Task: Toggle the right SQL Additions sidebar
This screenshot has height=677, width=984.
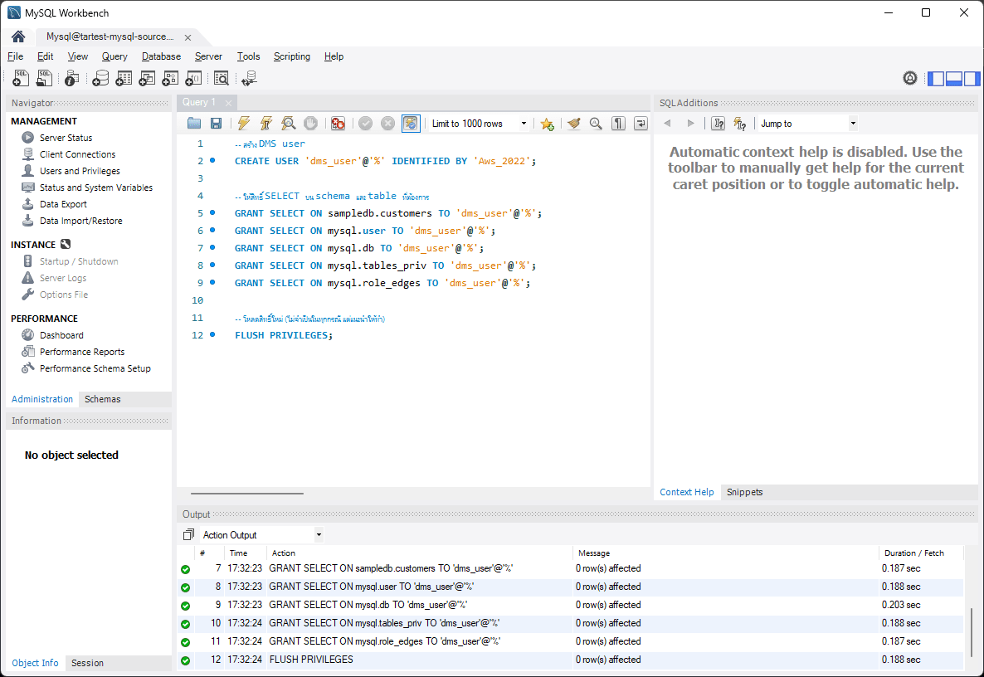Action: pyautogui.click(x=972, y=79)
